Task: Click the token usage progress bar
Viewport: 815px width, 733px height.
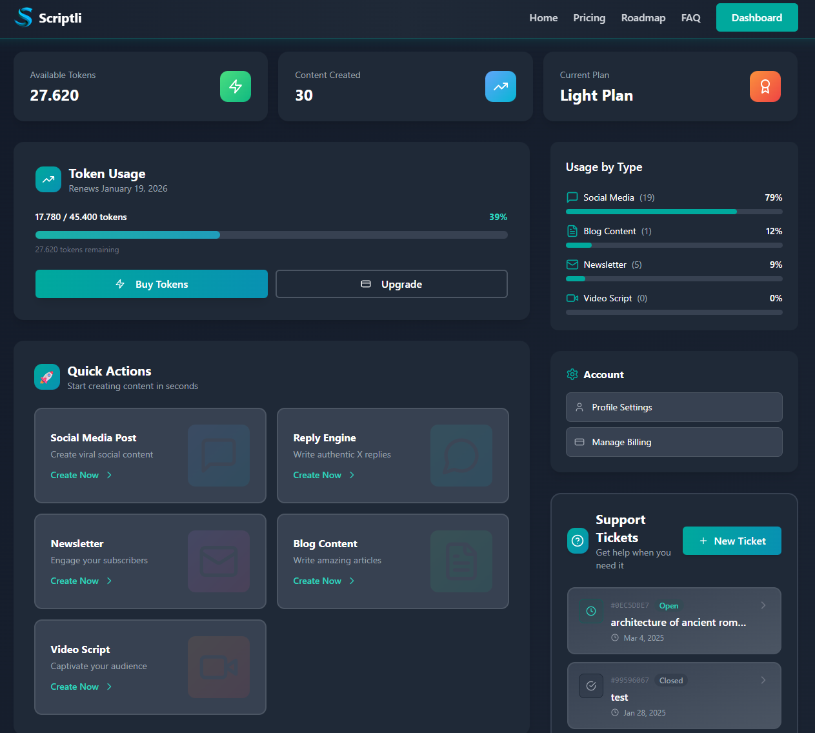Action: (272, 235)
